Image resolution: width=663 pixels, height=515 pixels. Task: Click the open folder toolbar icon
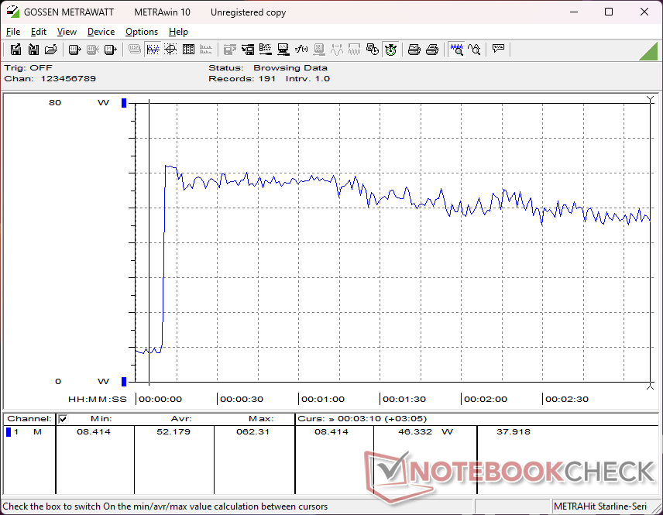pyautogui.click(x=51, y=50)
